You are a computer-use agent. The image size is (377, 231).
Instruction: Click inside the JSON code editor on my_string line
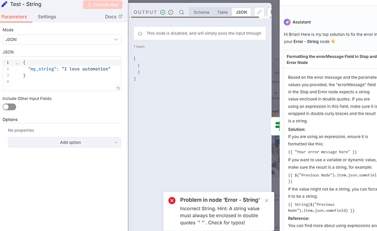click(x=69, y=69)
